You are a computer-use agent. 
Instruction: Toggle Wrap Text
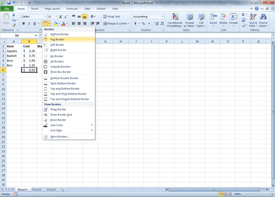pos(112,16)
